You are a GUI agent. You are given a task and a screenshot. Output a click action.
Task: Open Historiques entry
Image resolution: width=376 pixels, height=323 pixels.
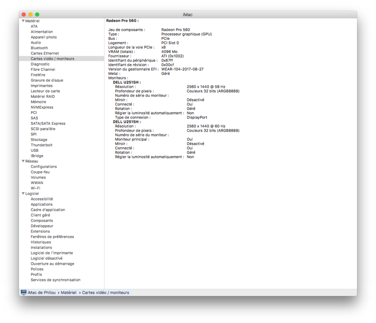pos(41,242)
